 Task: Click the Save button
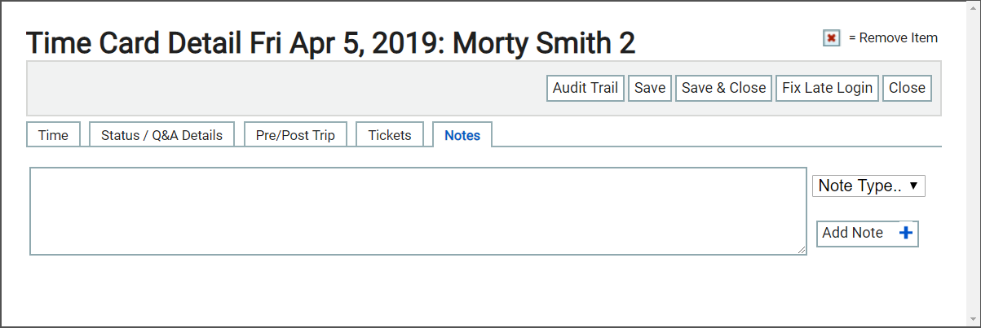click(x=650, y=88)
